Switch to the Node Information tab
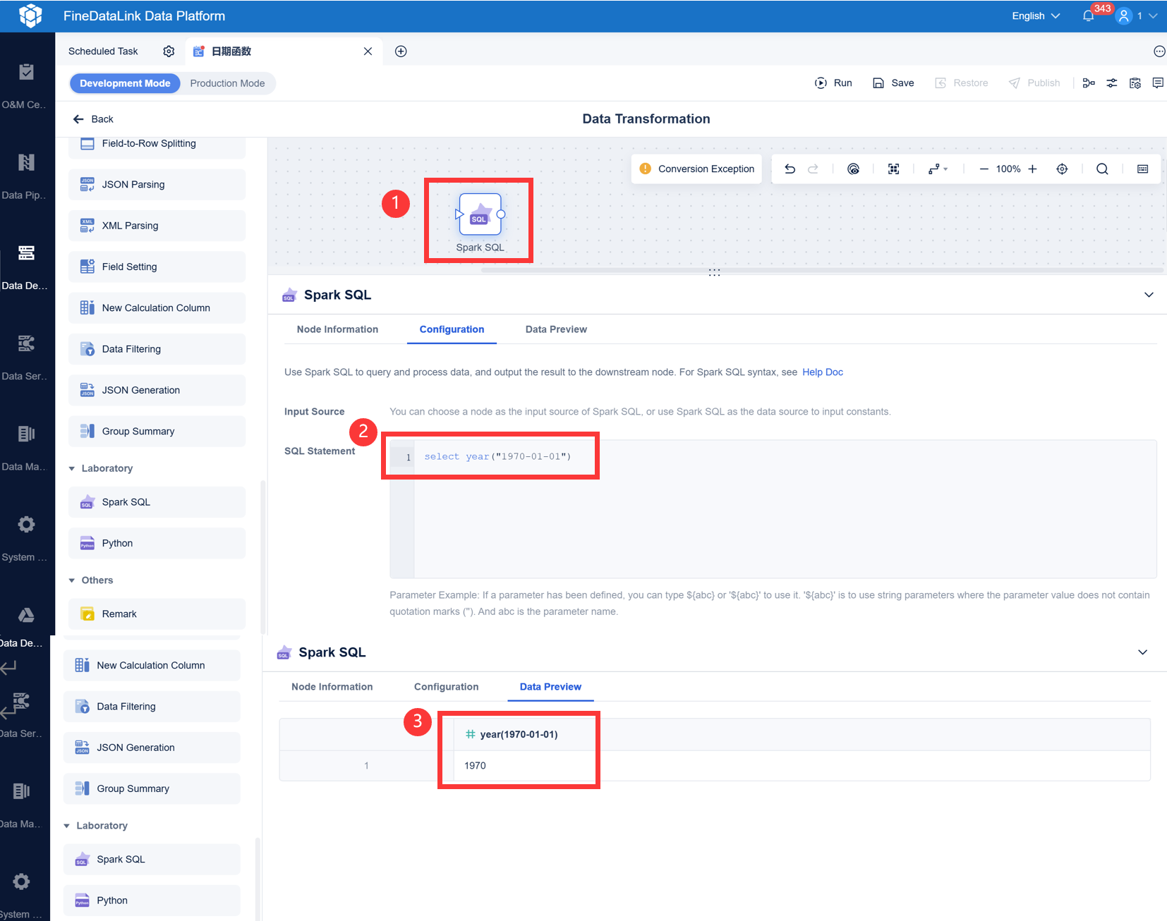This screenshot has width=1167, height=921. tap(337, 329)
